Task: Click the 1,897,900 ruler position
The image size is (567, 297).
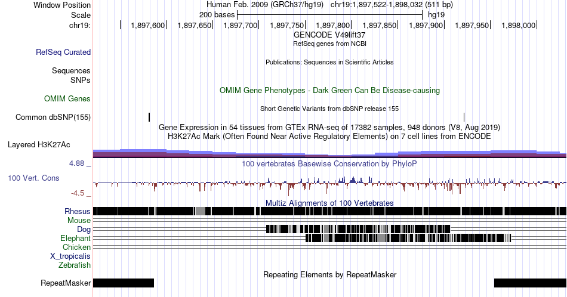Action: coord(426,25)
